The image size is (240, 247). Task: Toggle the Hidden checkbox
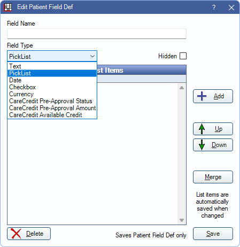(x=183, y=56)
